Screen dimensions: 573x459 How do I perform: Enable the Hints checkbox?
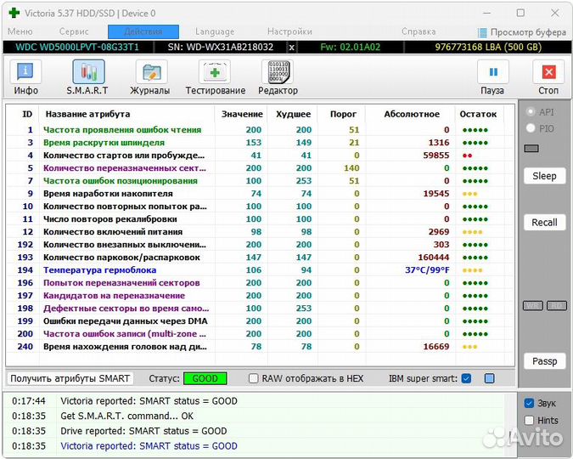(530, 420)
